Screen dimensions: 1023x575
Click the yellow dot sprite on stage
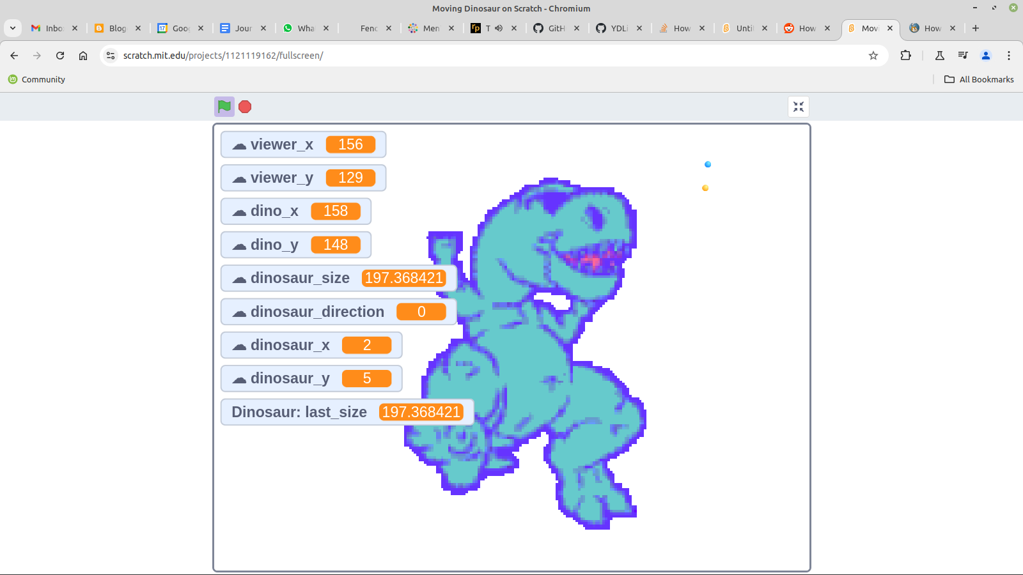(705, 188)
